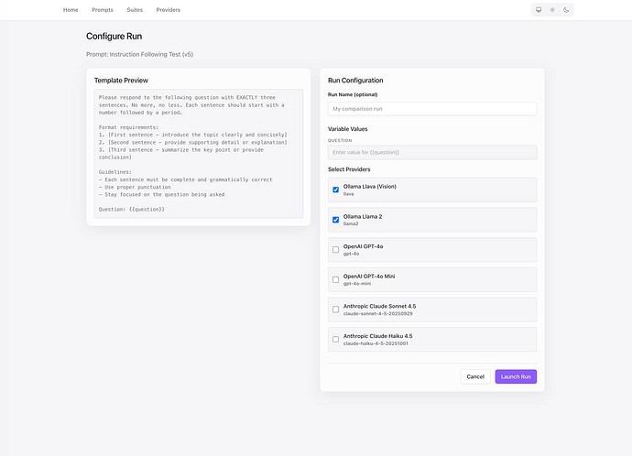Click the QUESTION variable value field

click(x=432, y=152)
